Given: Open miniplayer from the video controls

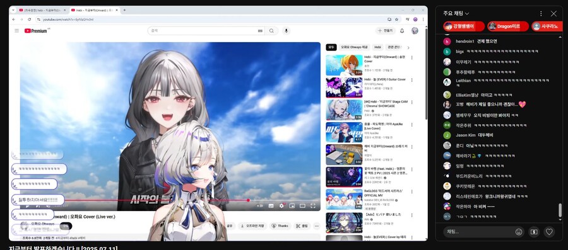Looking at the screenshot, I should [x=292, y=205].
